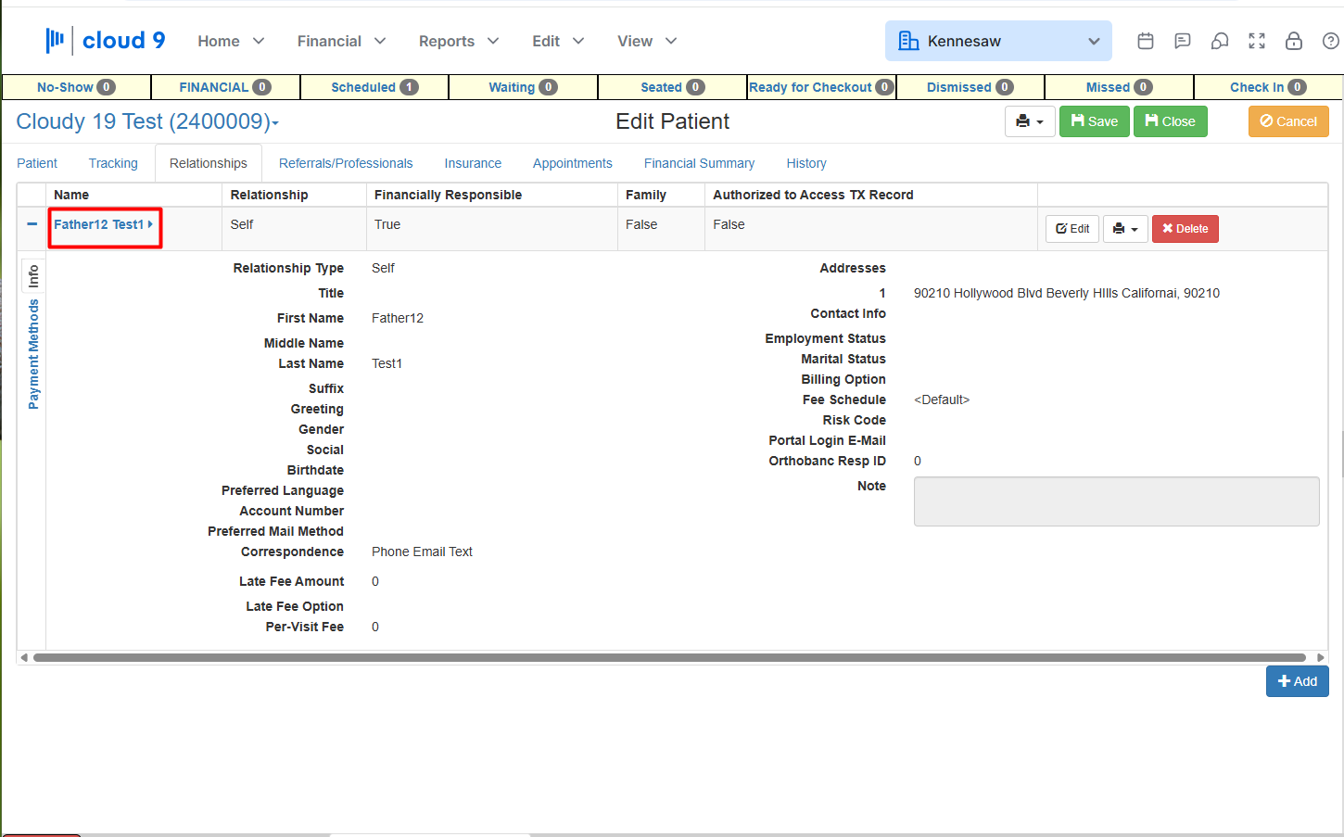Screen dimensions: 1344x837
Task: Open the row print dropdown for Father12
Action: [1125, 229]
